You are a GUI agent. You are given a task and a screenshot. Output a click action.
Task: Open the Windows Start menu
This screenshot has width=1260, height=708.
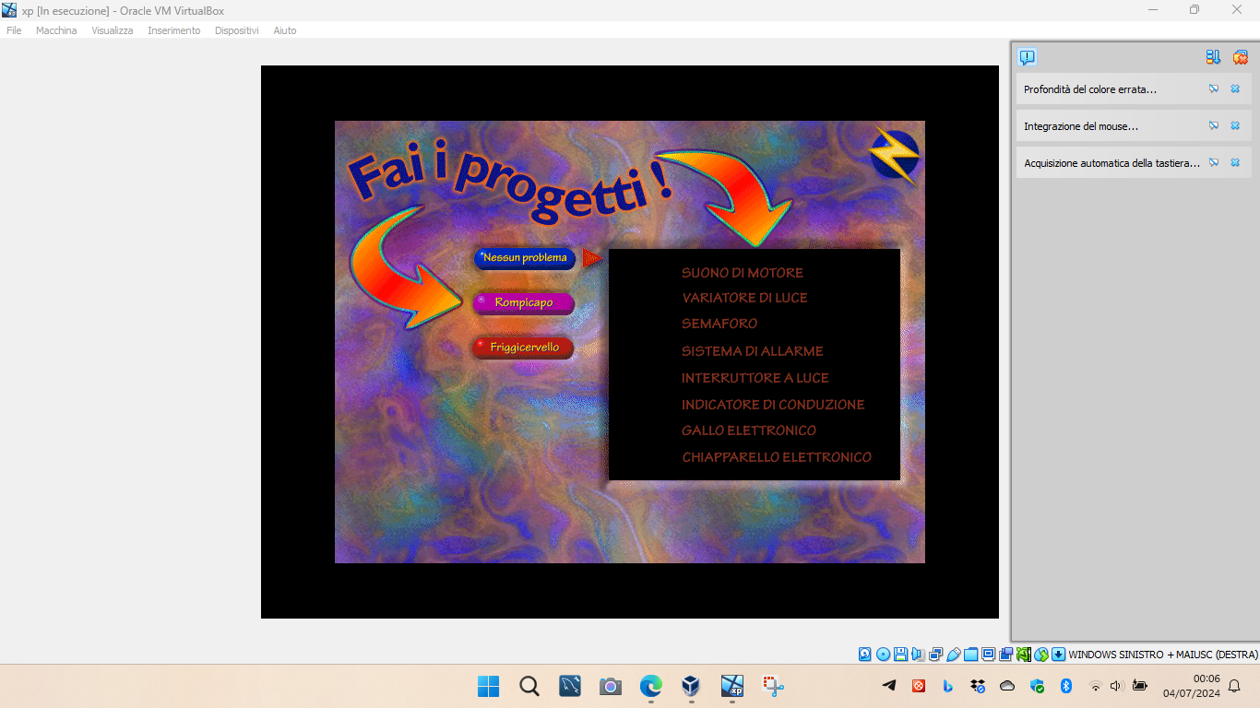pos(488,686)
